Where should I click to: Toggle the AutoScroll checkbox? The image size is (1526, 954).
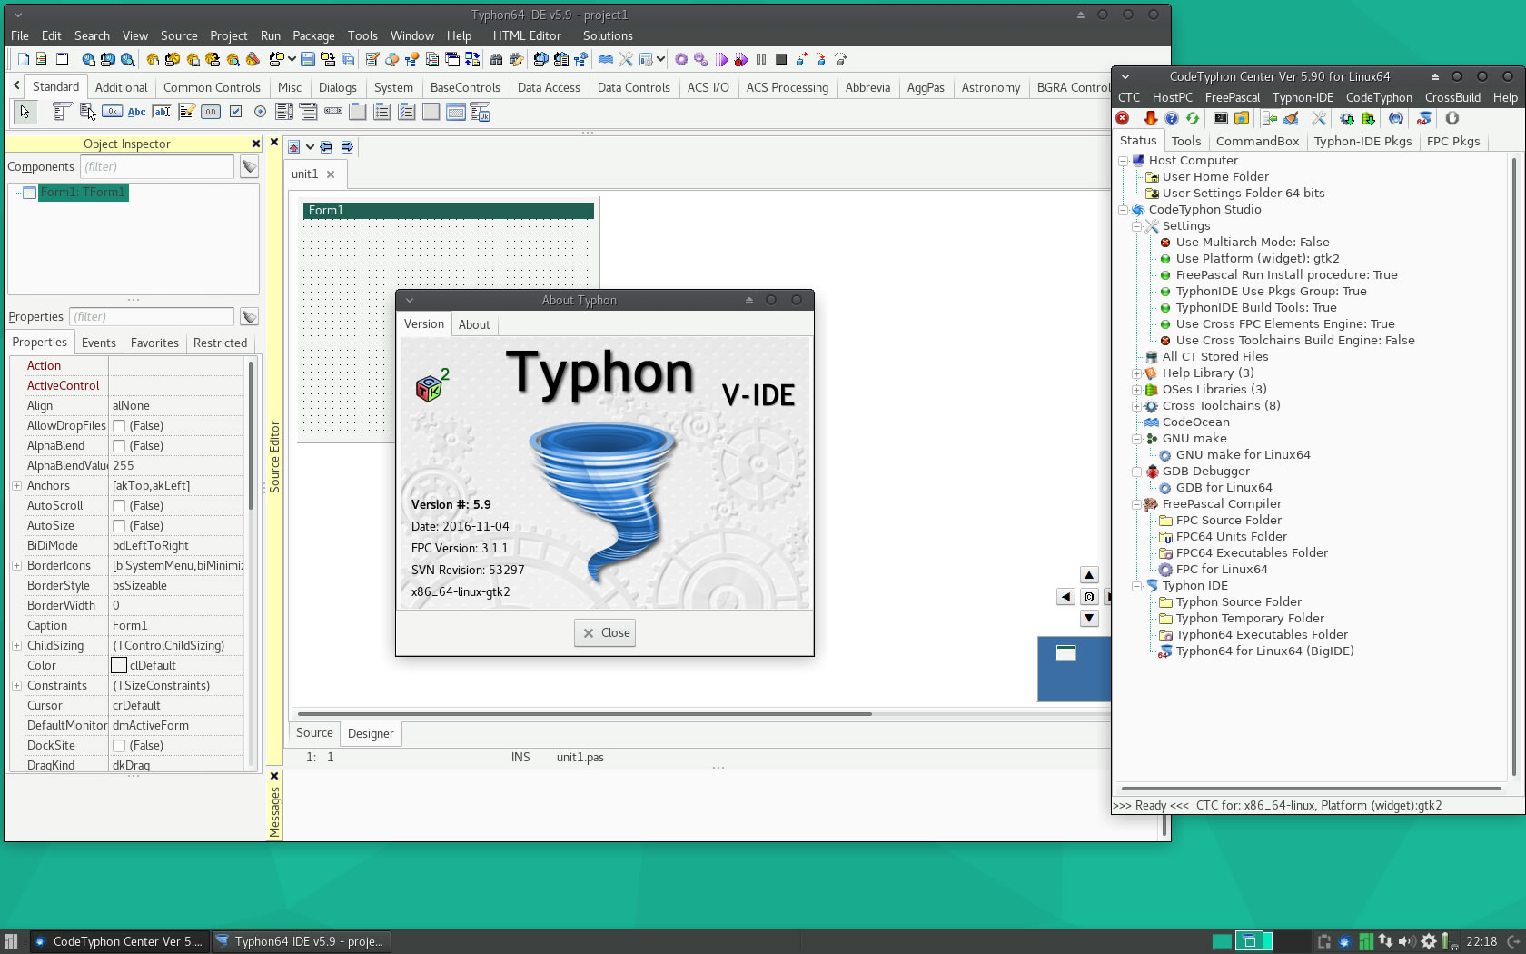(119, 506)
